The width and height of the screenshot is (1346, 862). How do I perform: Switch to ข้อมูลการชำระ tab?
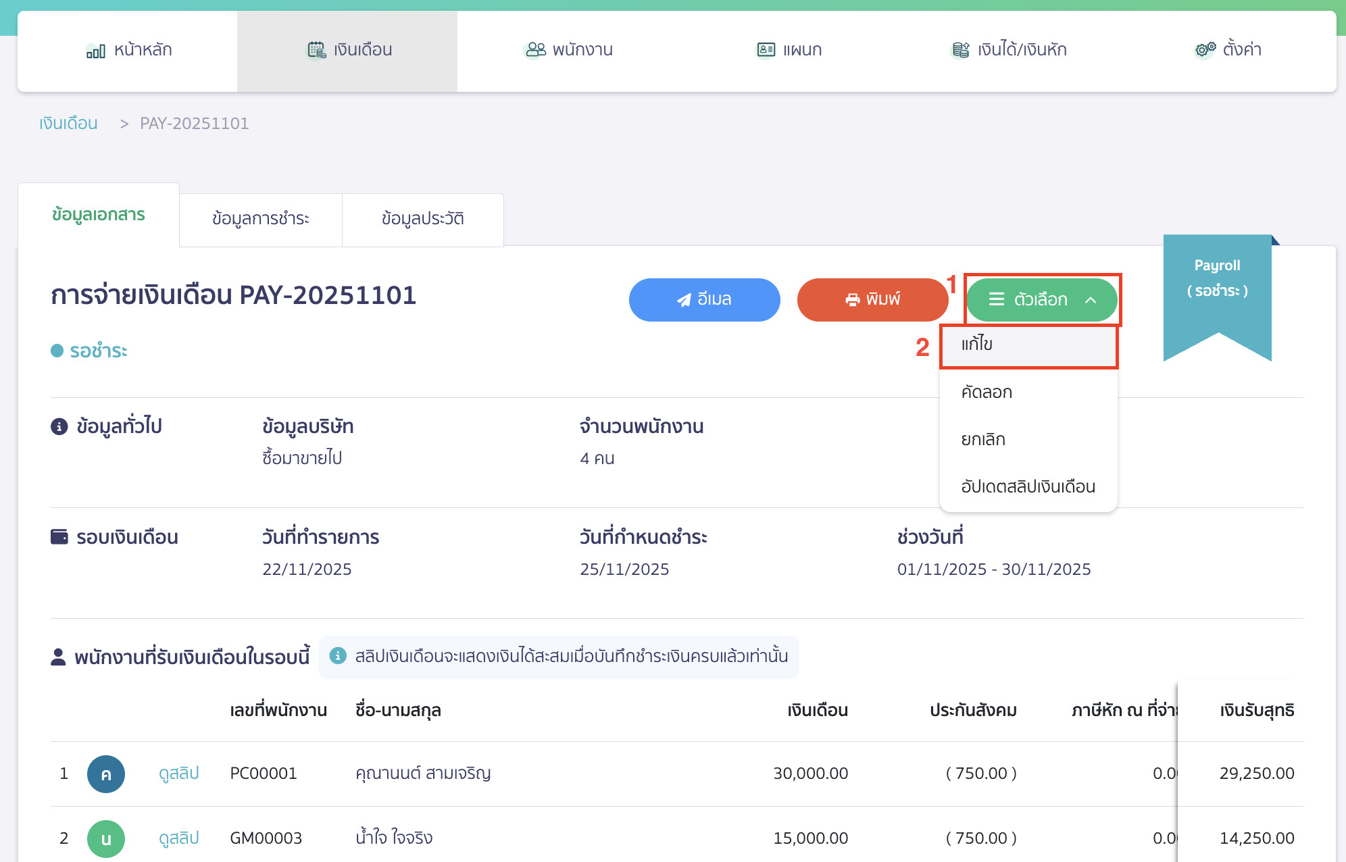261,219
